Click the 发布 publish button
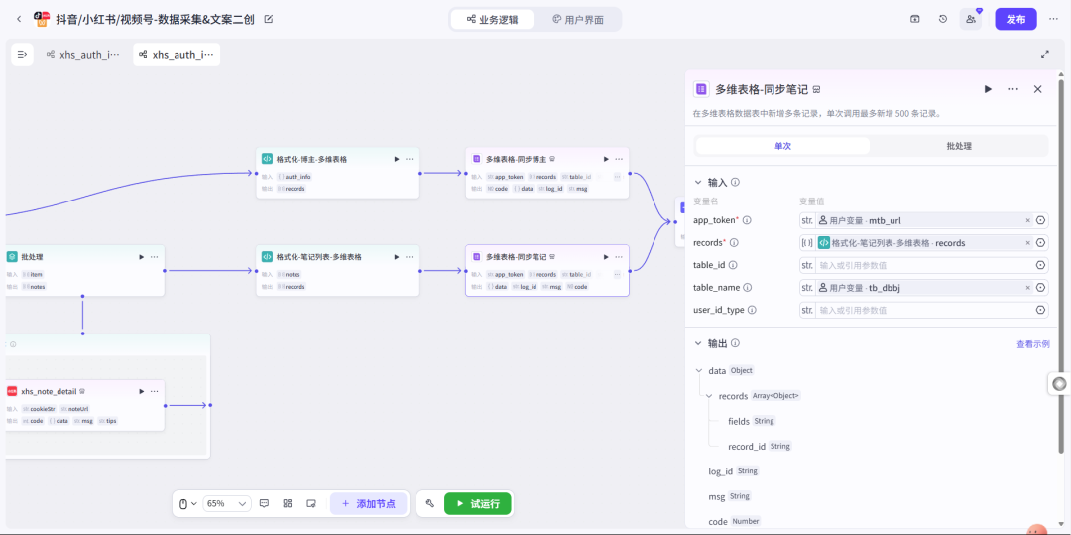Image resolution: width=1071 pixels, height=535 pixels. (1015, 19)
